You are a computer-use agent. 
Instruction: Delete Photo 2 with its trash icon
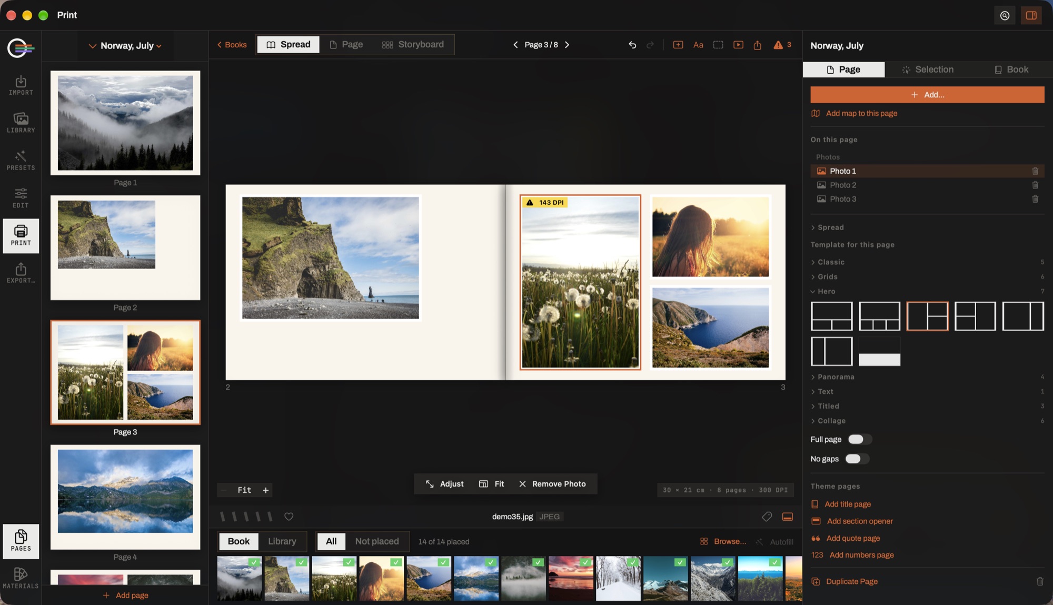pyautogui.click(x=1035, y=185)
